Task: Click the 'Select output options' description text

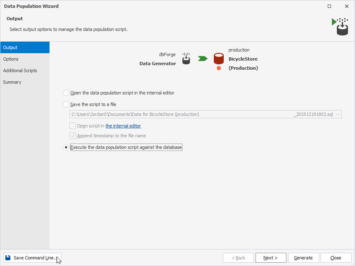Action: (69, 29)
